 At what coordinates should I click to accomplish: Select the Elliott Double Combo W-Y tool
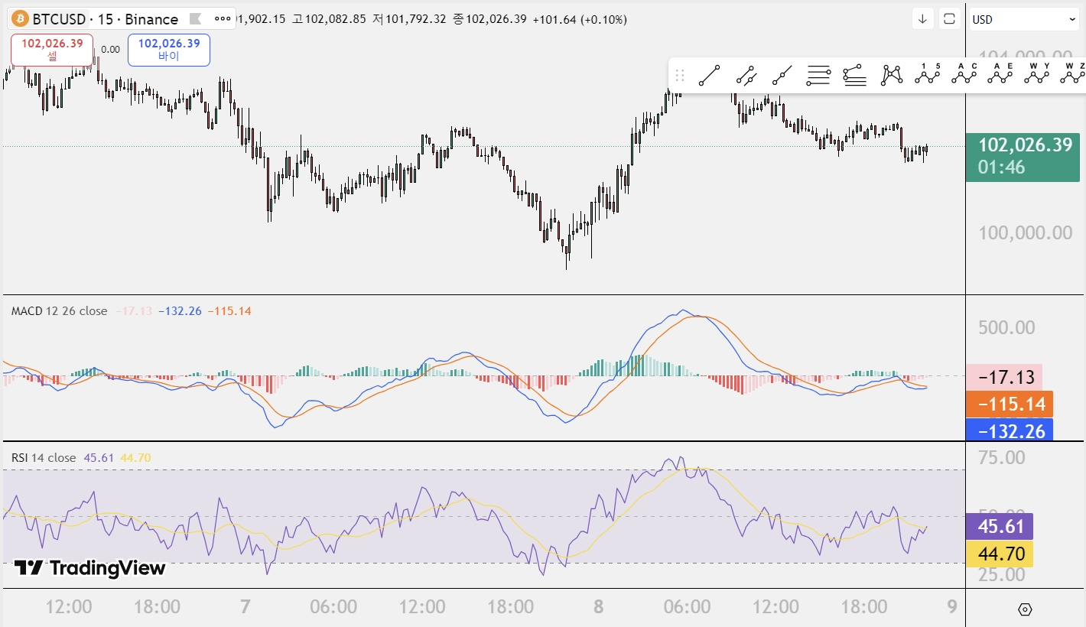[x=1037, y=74]
